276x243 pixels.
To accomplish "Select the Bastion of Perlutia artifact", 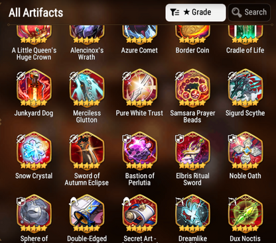I will (x=139, y=151).
